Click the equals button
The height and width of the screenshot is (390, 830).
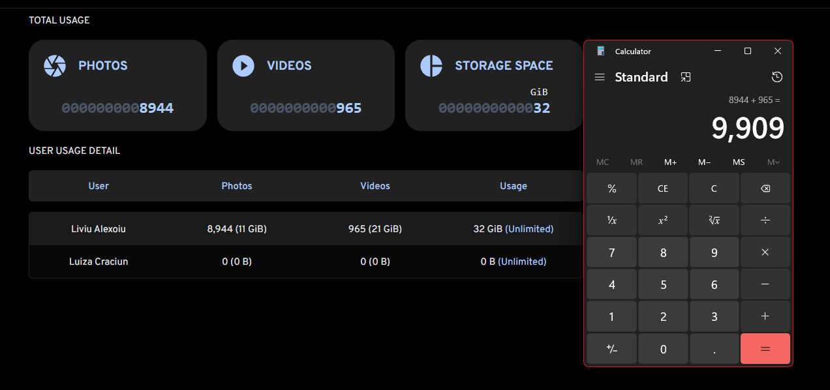[x=765, y=349]
